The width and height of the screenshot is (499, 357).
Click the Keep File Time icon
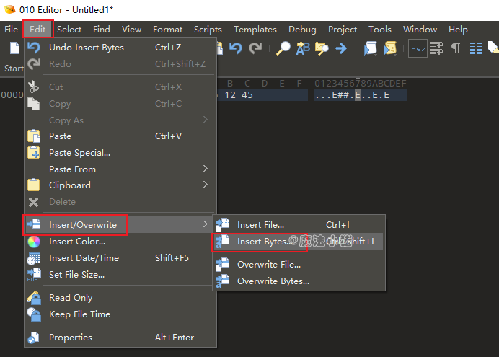click(34, 314)
